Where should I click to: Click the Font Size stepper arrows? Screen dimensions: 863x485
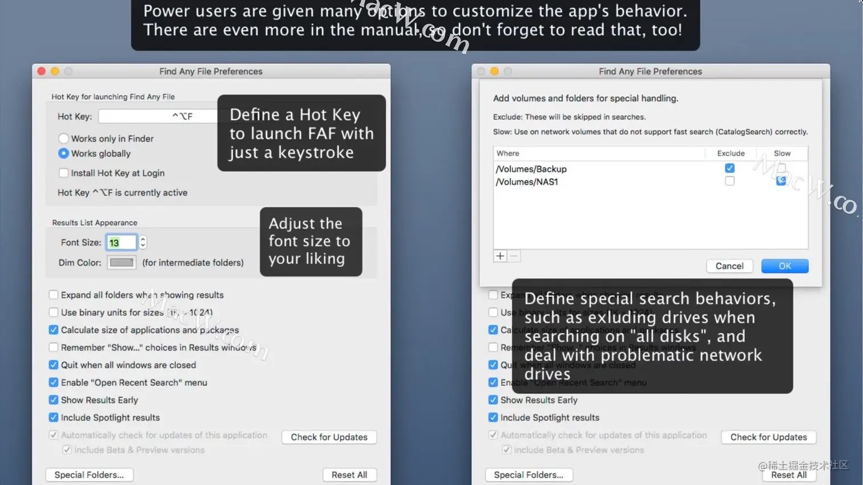[143, 242]
